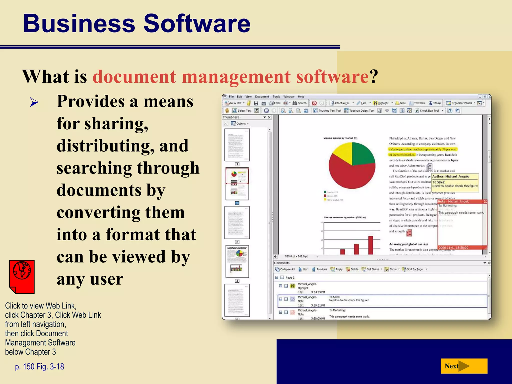Click the red web link document icon
512x384 pixels.
coord(22,276)
